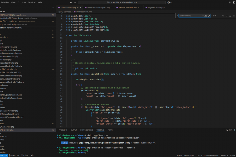Switch to the ProfileController.php tab
The image size is (236, 157).
click(x=128, y=8)
